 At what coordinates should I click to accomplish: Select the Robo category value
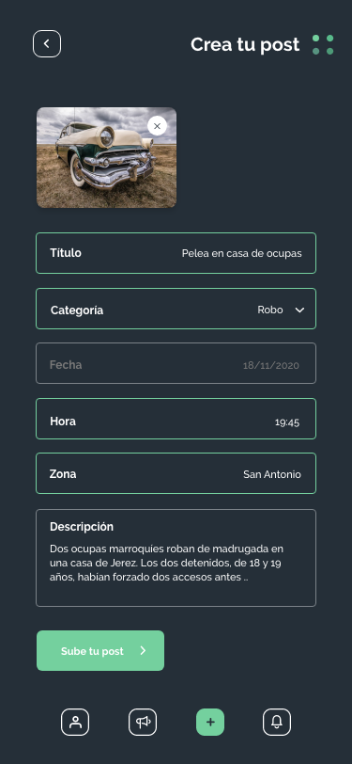[270, 310]
